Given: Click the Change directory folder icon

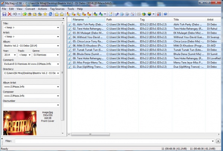Looking at the screenshot, I should (x=25, y=14).
